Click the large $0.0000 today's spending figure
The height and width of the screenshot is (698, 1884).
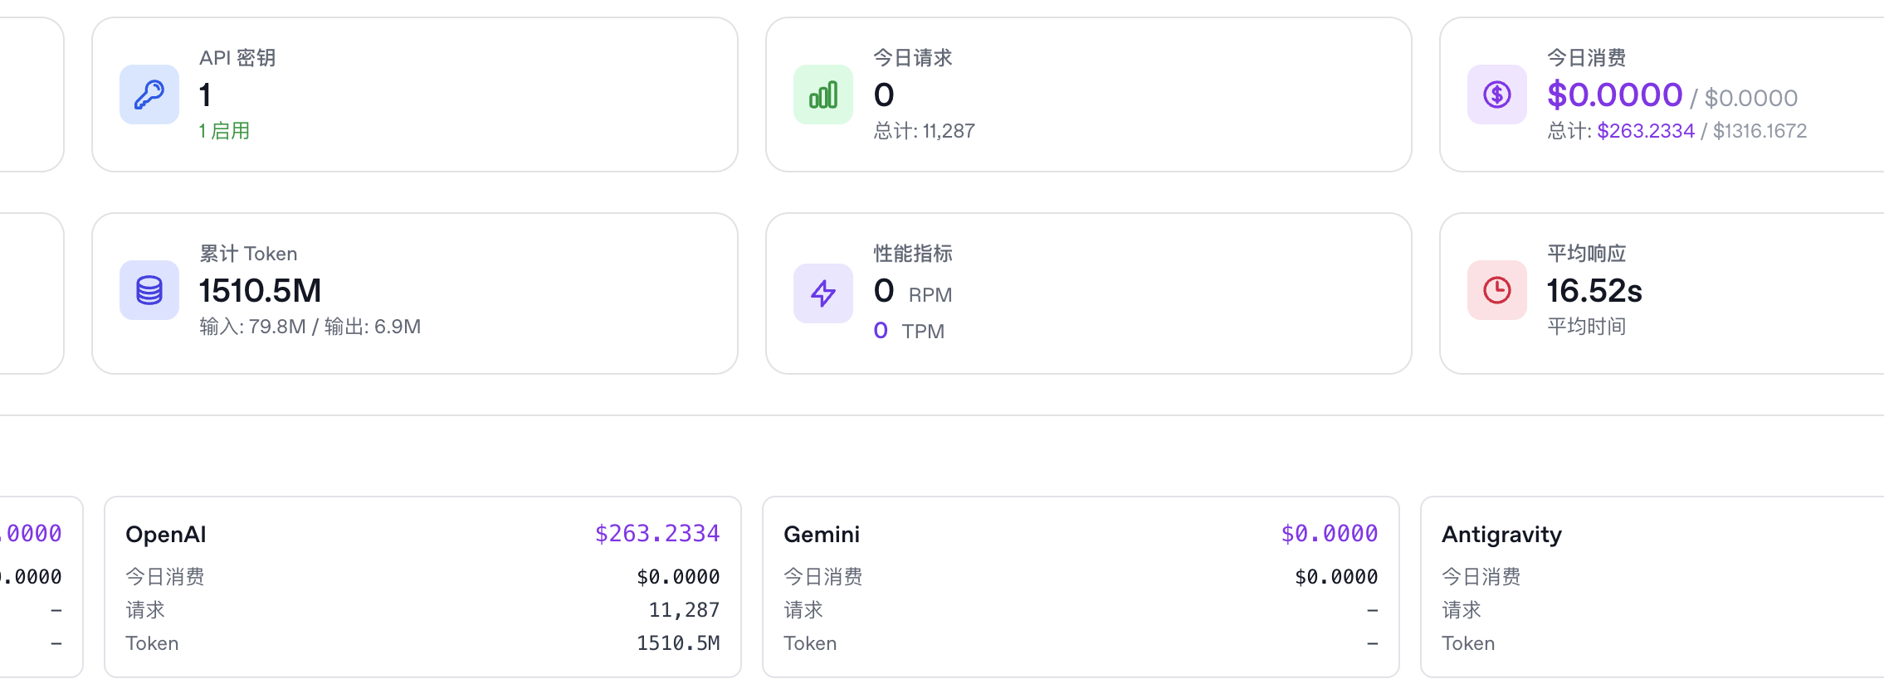(x=1614, y=95)
